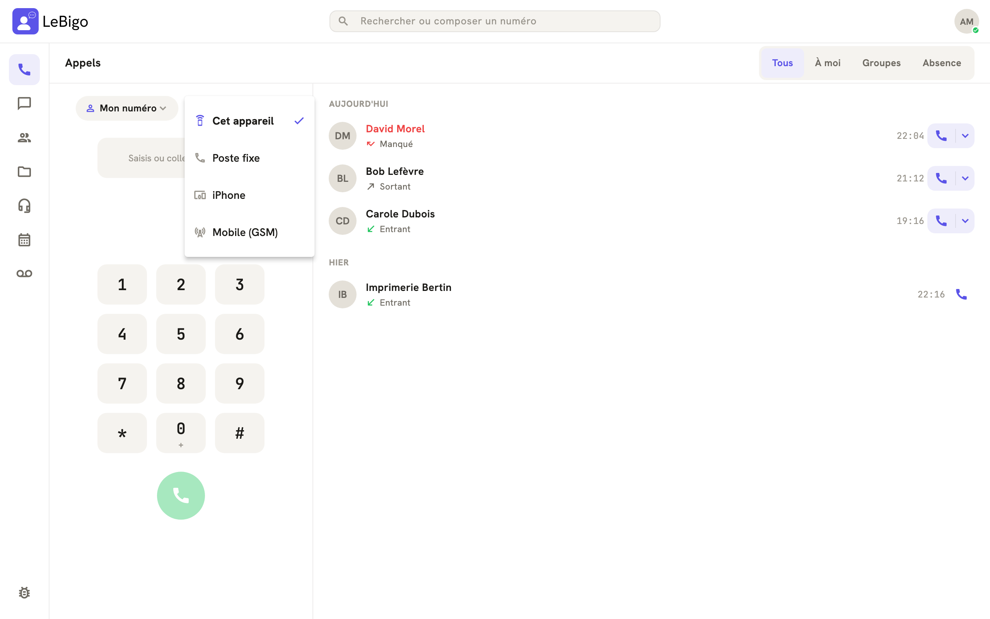Expand call options for David Morel
Image resolution: width=990 pixels, height=619 pixels.
(x=965, y=135)
